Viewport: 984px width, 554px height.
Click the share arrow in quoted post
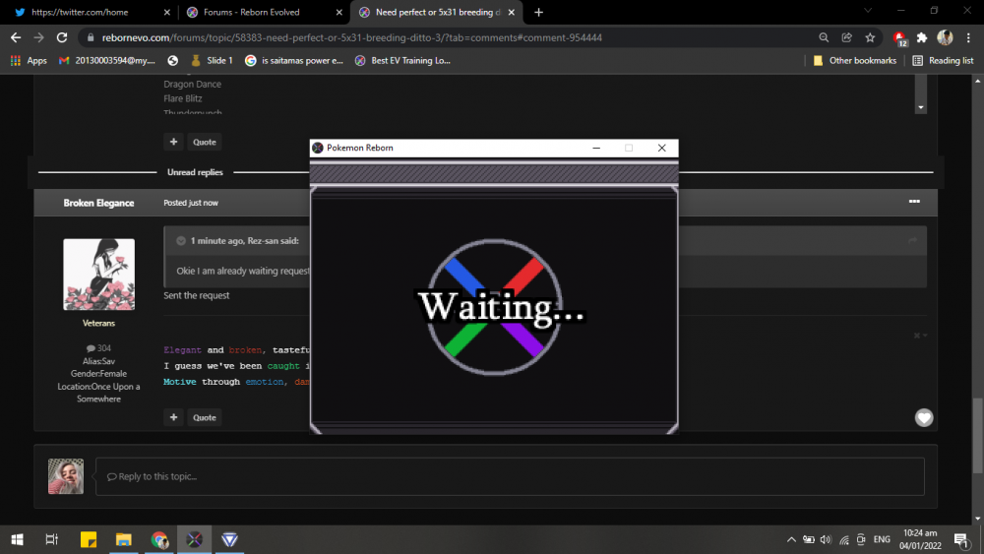(912, 240)
